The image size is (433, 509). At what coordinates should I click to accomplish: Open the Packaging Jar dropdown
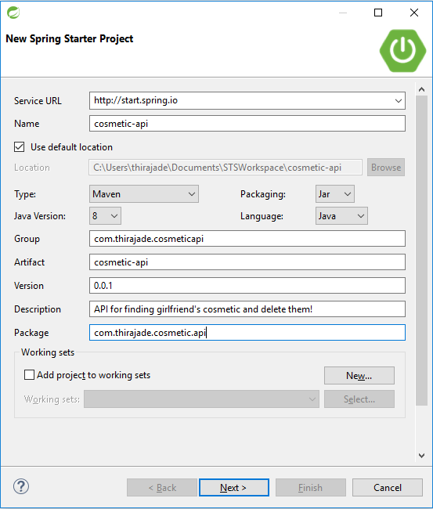[x=334, y=194]
